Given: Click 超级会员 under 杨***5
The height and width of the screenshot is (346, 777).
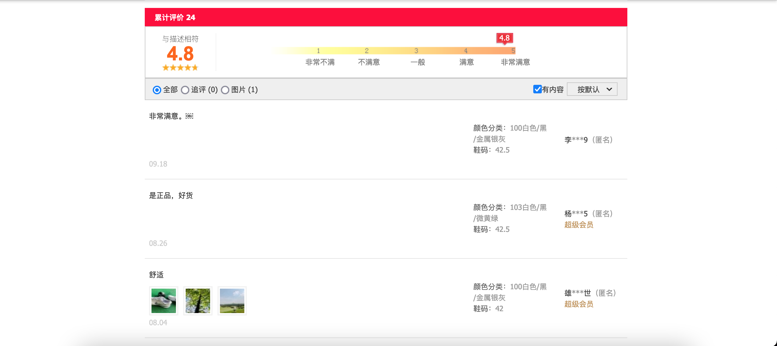Looking at the screenshot, I should (579, 225).
